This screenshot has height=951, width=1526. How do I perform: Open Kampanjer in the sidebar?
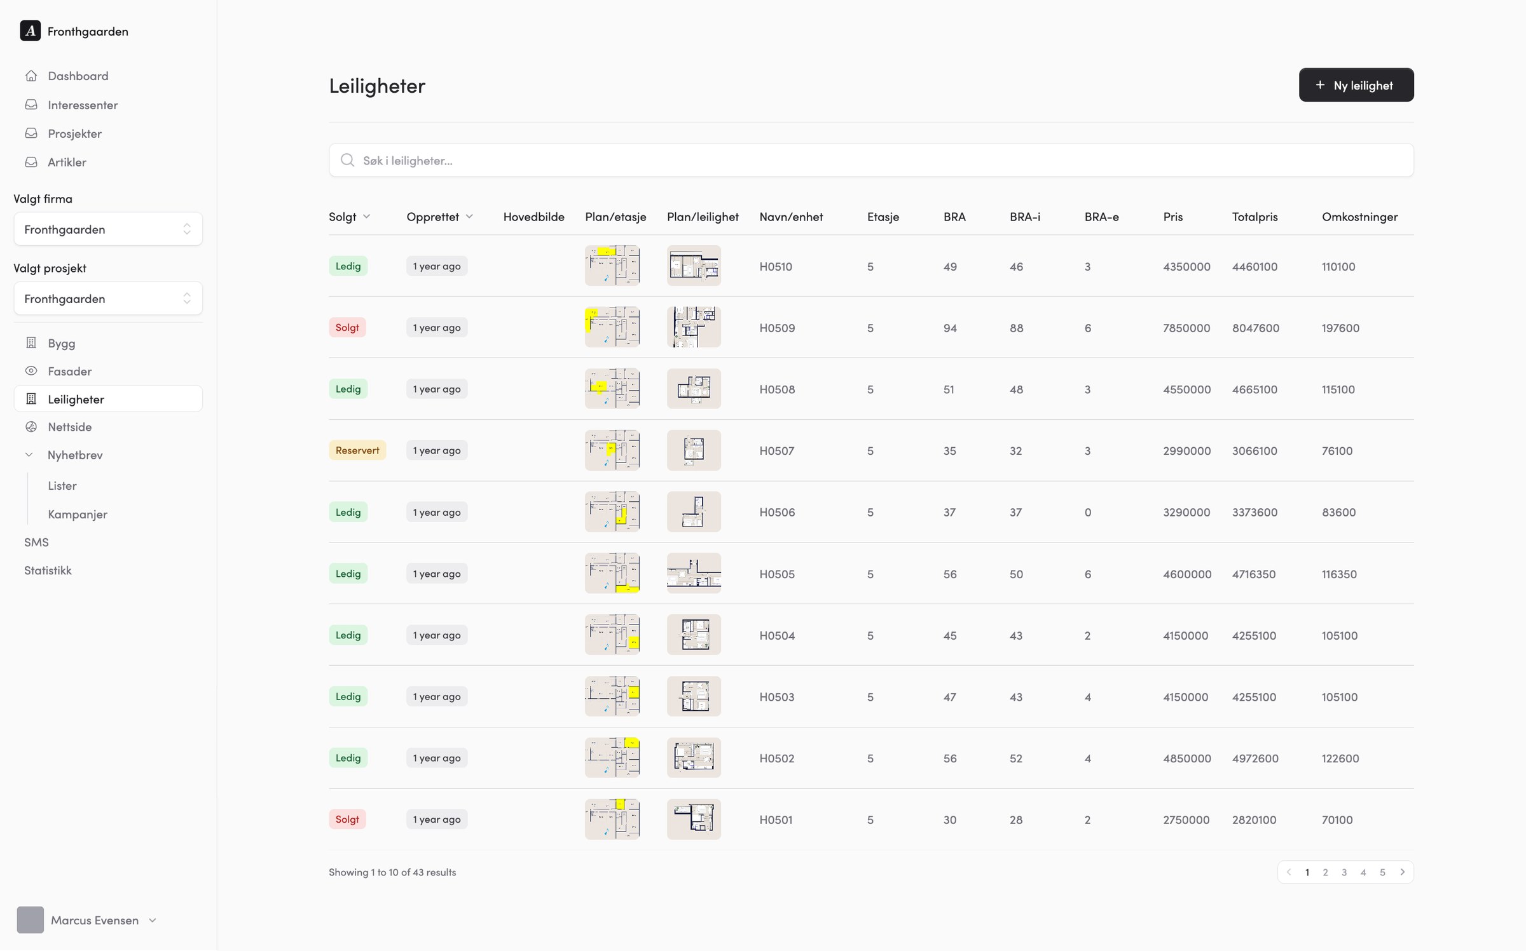(x=78, y=514)
